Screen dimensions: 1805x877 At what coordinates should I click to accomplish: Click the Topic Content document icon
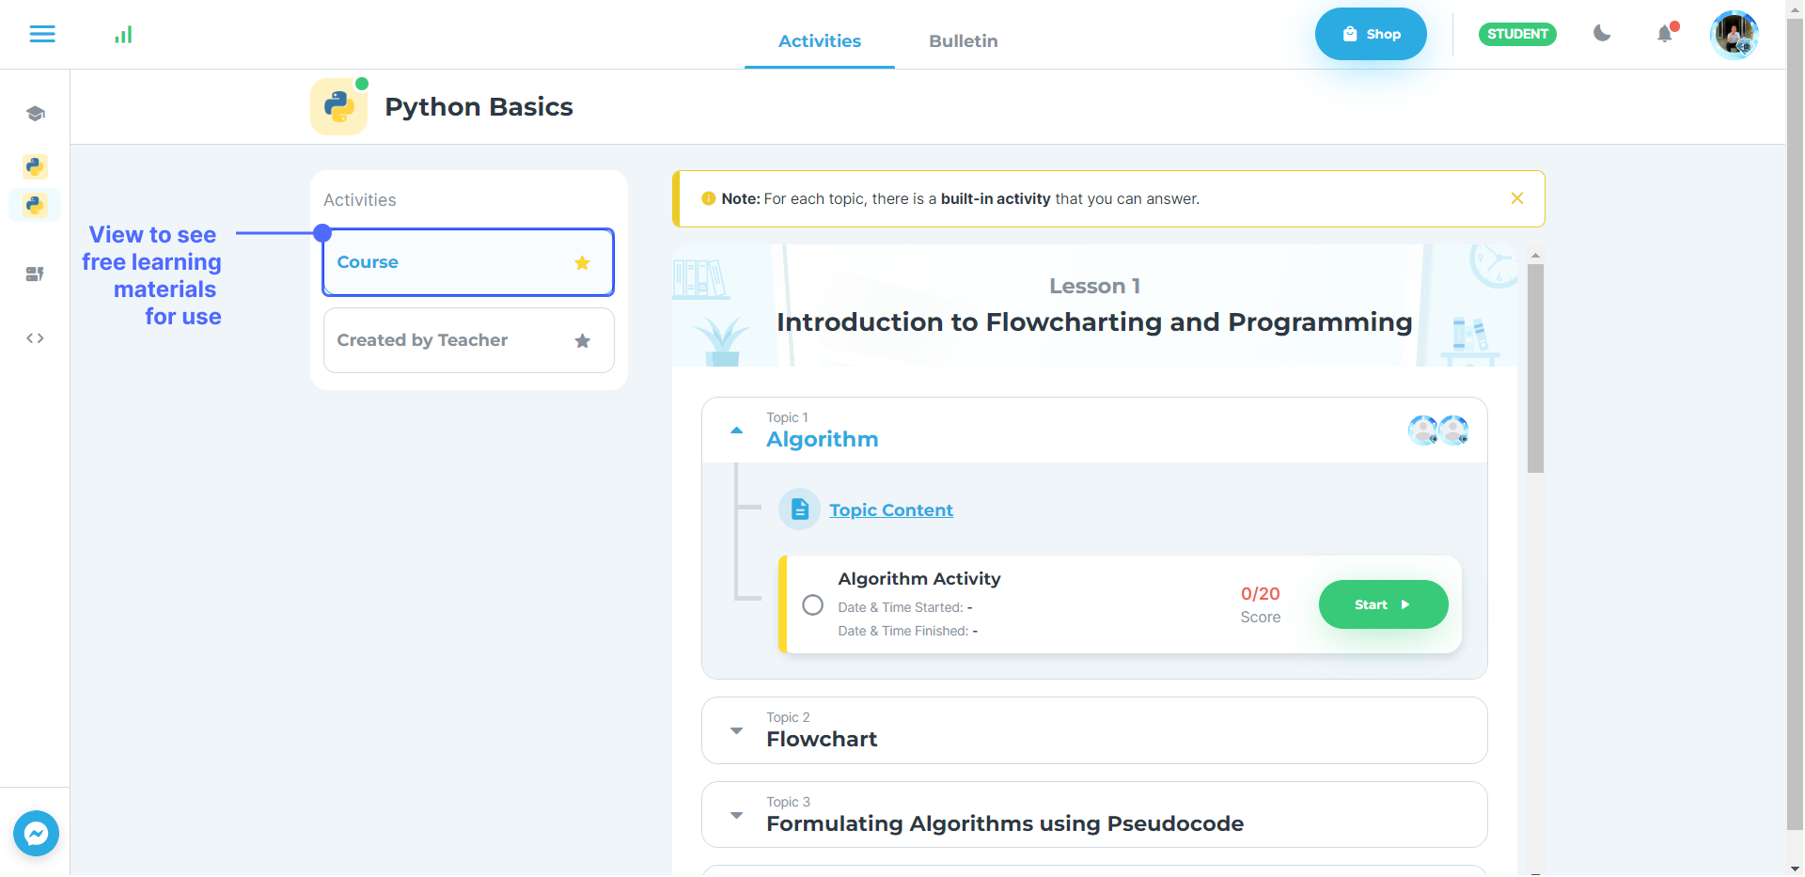click(799, 509)
